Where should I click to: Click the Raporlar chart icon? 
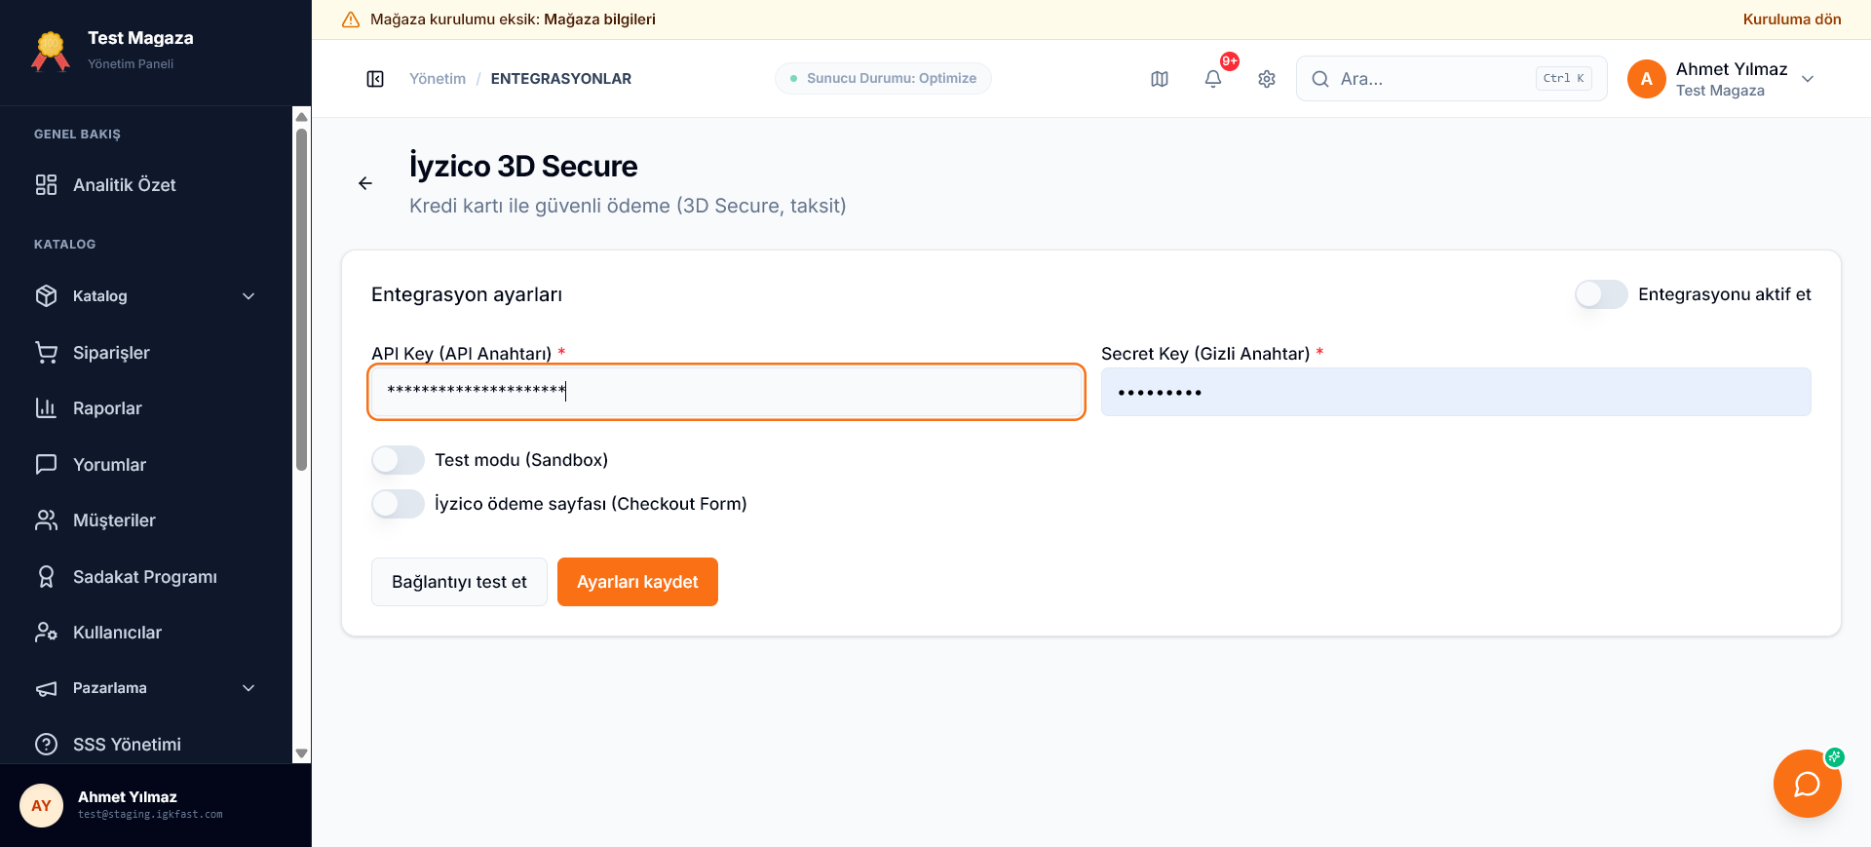(x=46, y=408)
